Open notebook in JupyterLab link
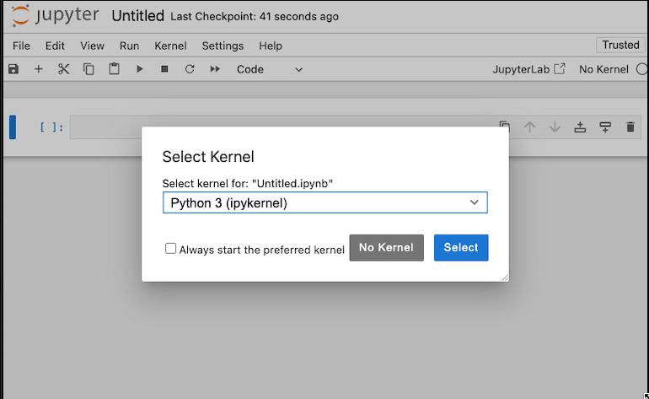Viewport: 649px width, 399px height. point(528,69)
